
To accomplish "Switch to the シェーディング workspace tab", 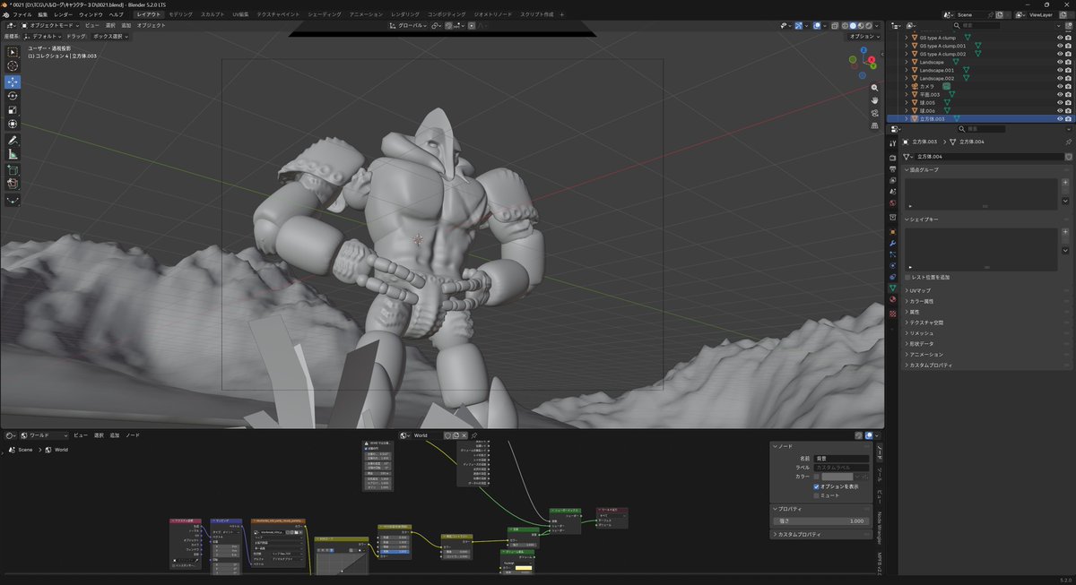I will point(324,15).
